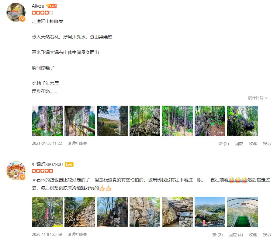Viewport: 277px width, 241px height.
Task: Bookmark Alivza's review with 收藏
Action: pos(253,144)
